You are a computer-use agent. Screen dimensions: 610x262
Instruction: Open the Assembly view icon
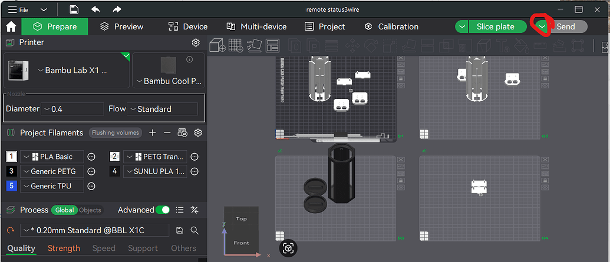tap(606, 47)
